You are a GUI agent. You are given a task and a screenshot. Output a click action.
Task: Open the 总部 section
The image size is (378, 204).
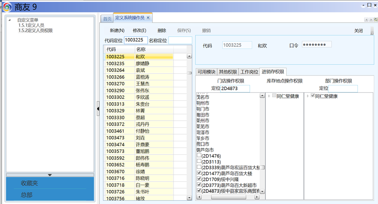(x=27, y=194)
